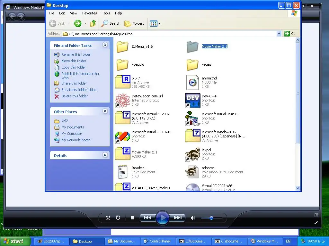The height and width of the screenshot is (246, 329).
Task: Click E-mail this folder's files
Action: (79, 90)
